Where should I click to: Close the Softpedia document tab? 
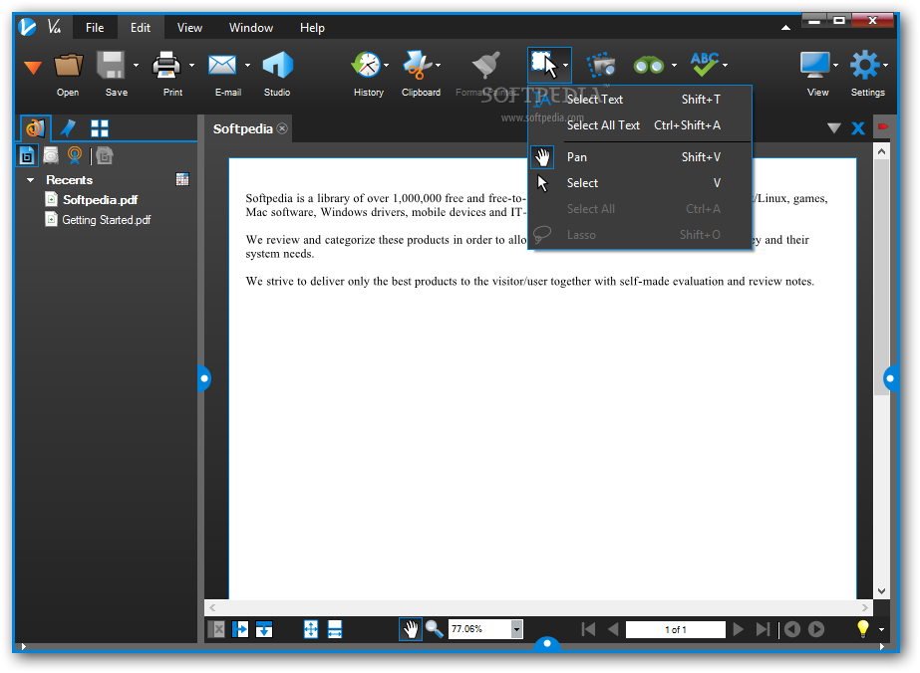[x=283, y=128]
